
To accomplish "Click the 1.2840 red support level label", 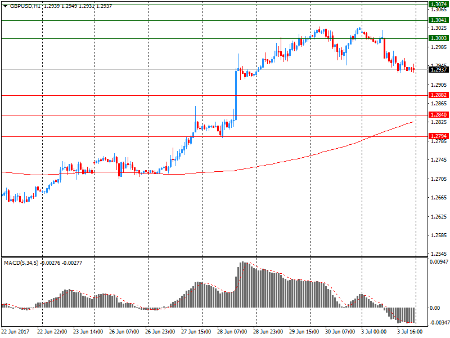I will coord(439,115).
